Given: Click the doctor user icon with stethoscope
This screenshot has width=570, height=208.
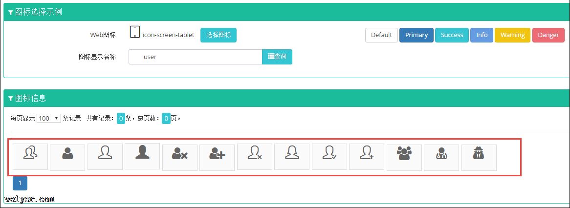Looking at the screenshot, I should (x=441, y=157).
